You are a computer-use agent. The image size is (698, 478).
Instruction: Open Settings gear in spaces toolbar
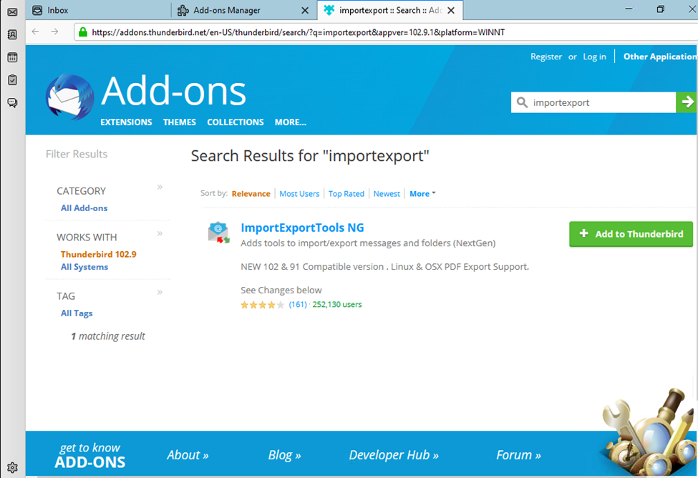(x=12, y=467)
